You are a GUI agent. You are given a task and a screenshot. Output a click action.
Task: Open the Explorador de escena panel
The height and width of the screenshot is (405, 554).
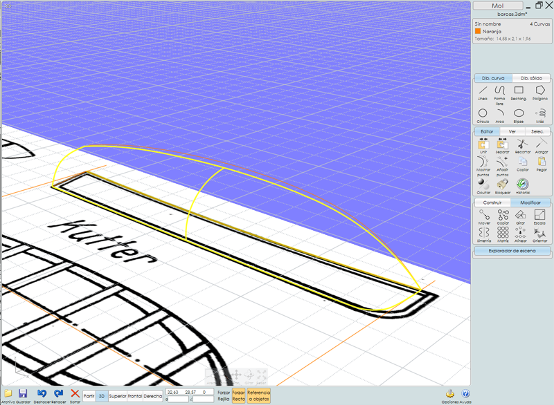512,251
